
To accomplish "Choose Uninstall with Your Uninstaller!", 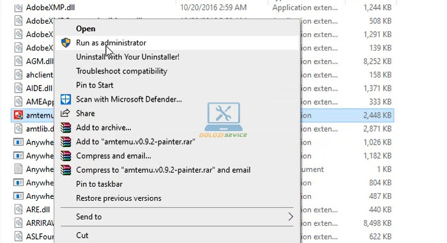I will [x=128, y=57].
